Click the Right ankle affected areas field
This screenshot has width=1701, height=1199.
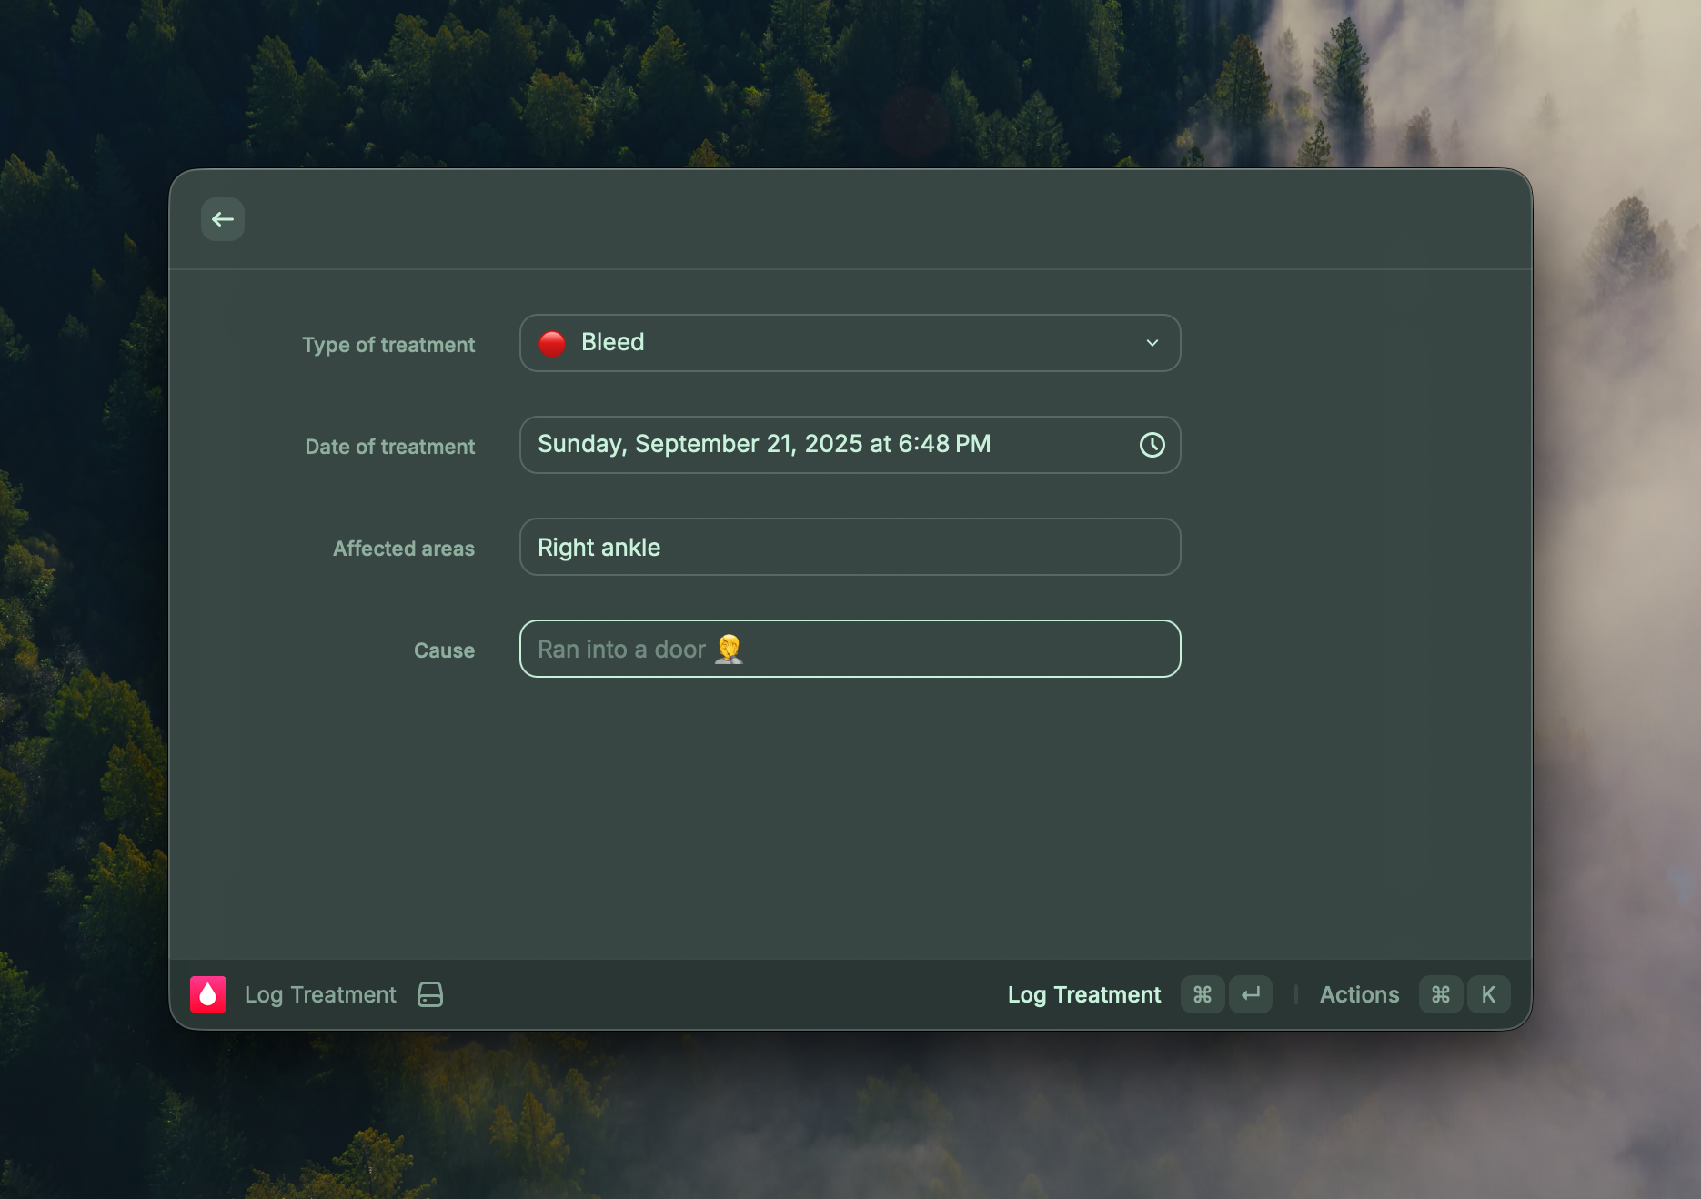(849, 547)
